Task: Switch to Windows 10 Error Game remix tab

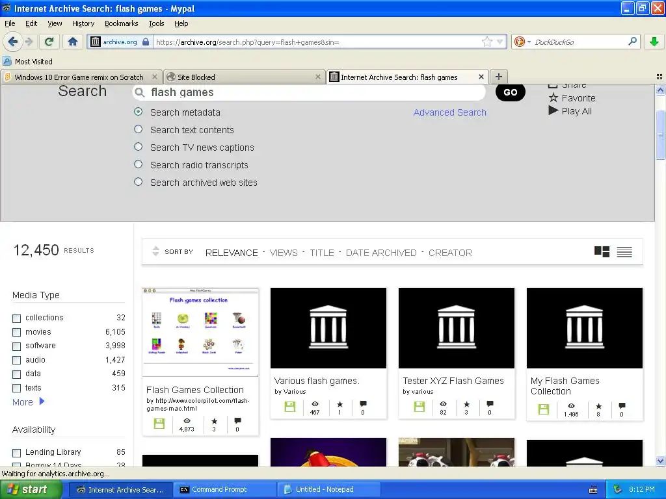Action: (x=79, y=77)
